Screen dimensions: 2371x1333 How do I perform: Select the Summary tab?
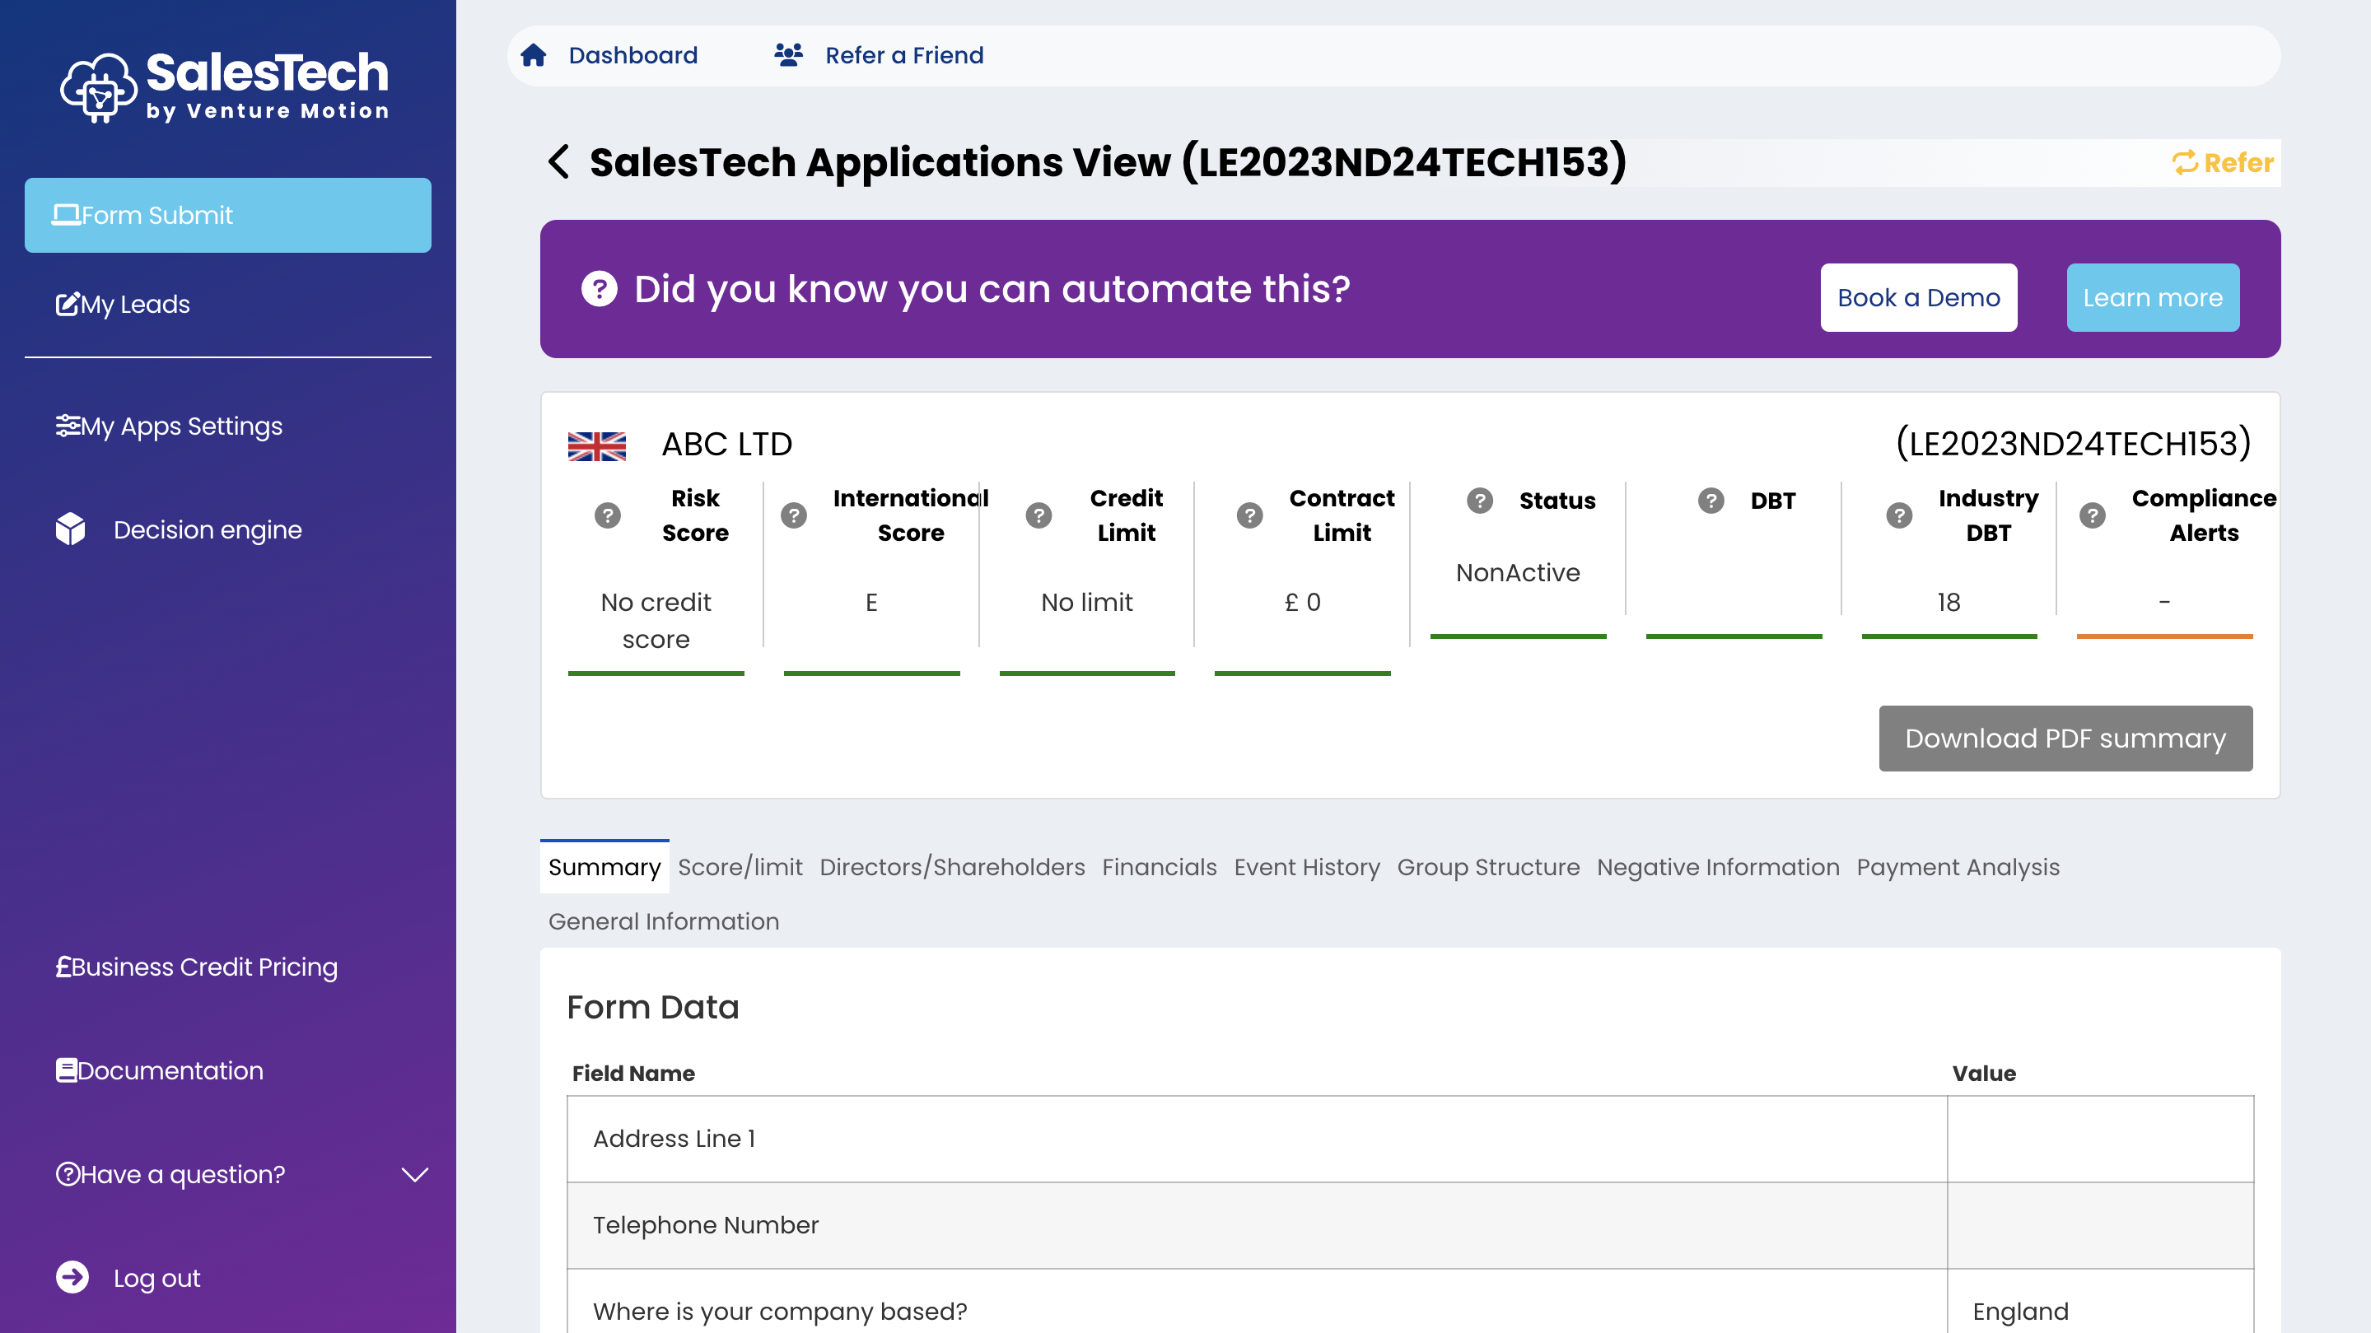[x=604, y=867]
